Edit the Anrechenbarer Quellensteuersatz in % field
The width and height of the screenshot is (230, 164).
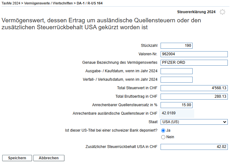(177, 105)
